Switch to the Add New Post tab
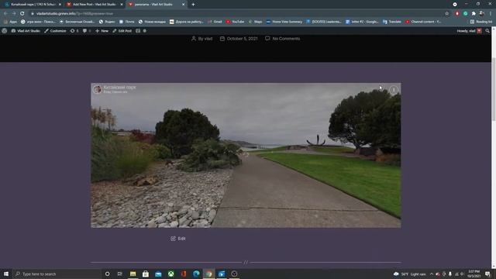The image size is (496, 279). [95, 5]
